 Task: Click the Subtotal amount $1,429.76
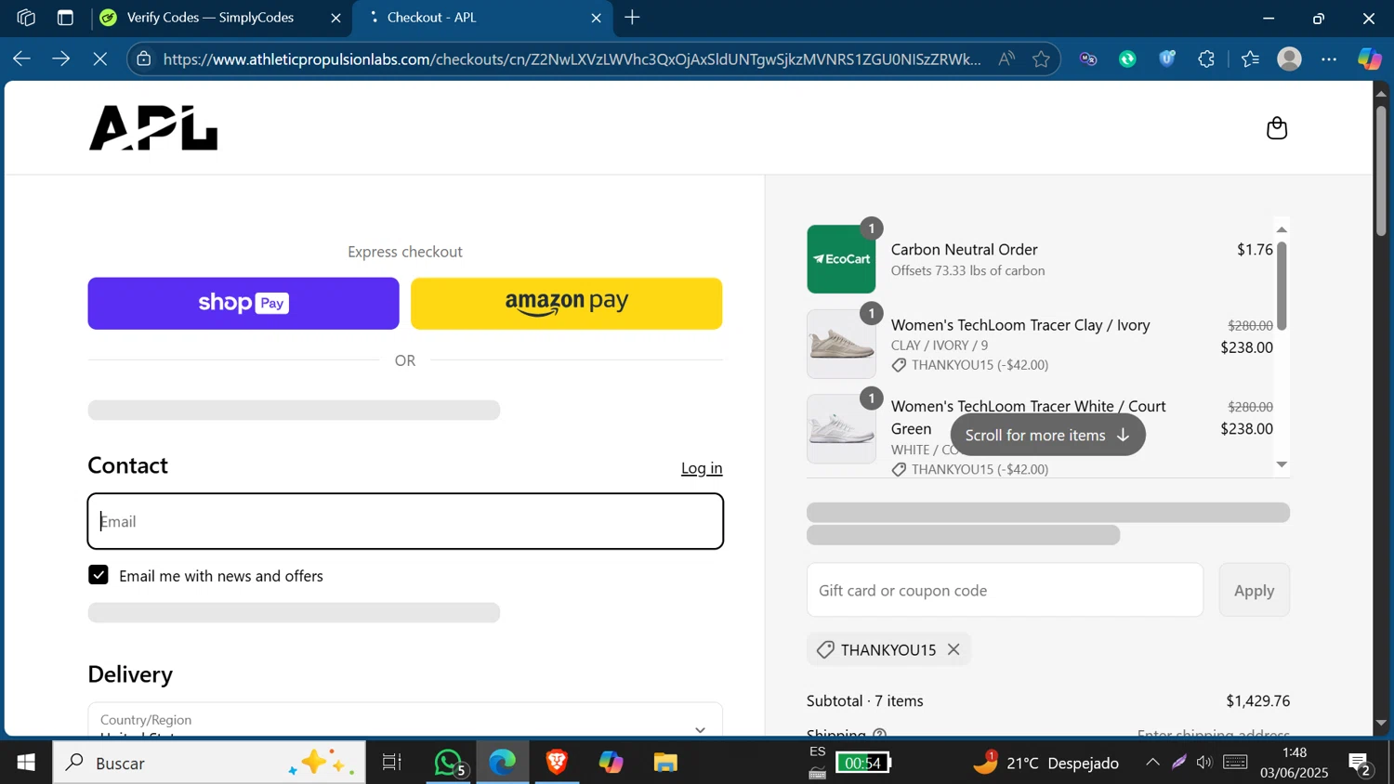pyautogui.click(x=1257, y=700)
